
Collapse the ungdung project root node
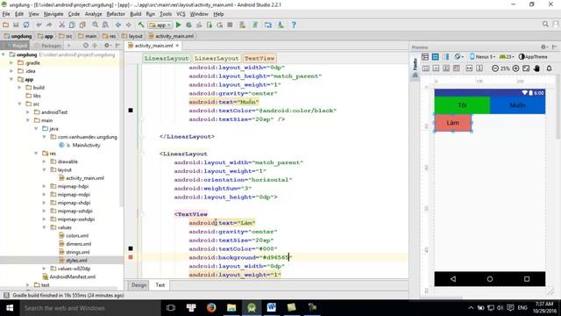tap(4, 54)
